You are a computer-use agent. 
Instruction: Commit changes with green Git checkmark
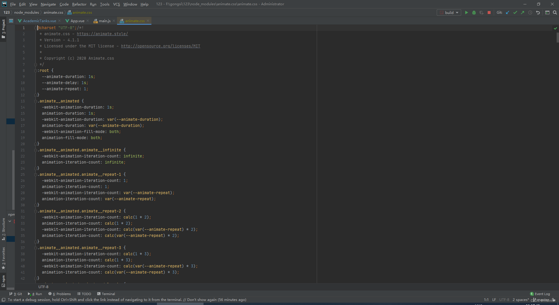[515, 13]
